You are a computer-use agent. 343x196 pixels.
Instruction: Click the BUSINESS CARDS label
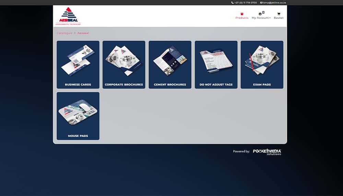click(x=78, y=85)
